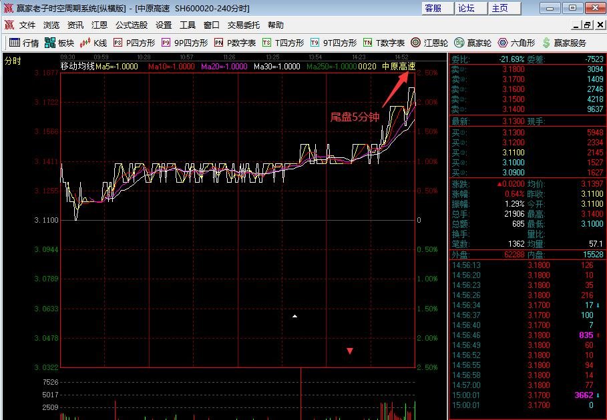607x420 pixels.
Task: Click the 委比 value -21.69%
Action: pyautogui.click(x=511, y=59)
